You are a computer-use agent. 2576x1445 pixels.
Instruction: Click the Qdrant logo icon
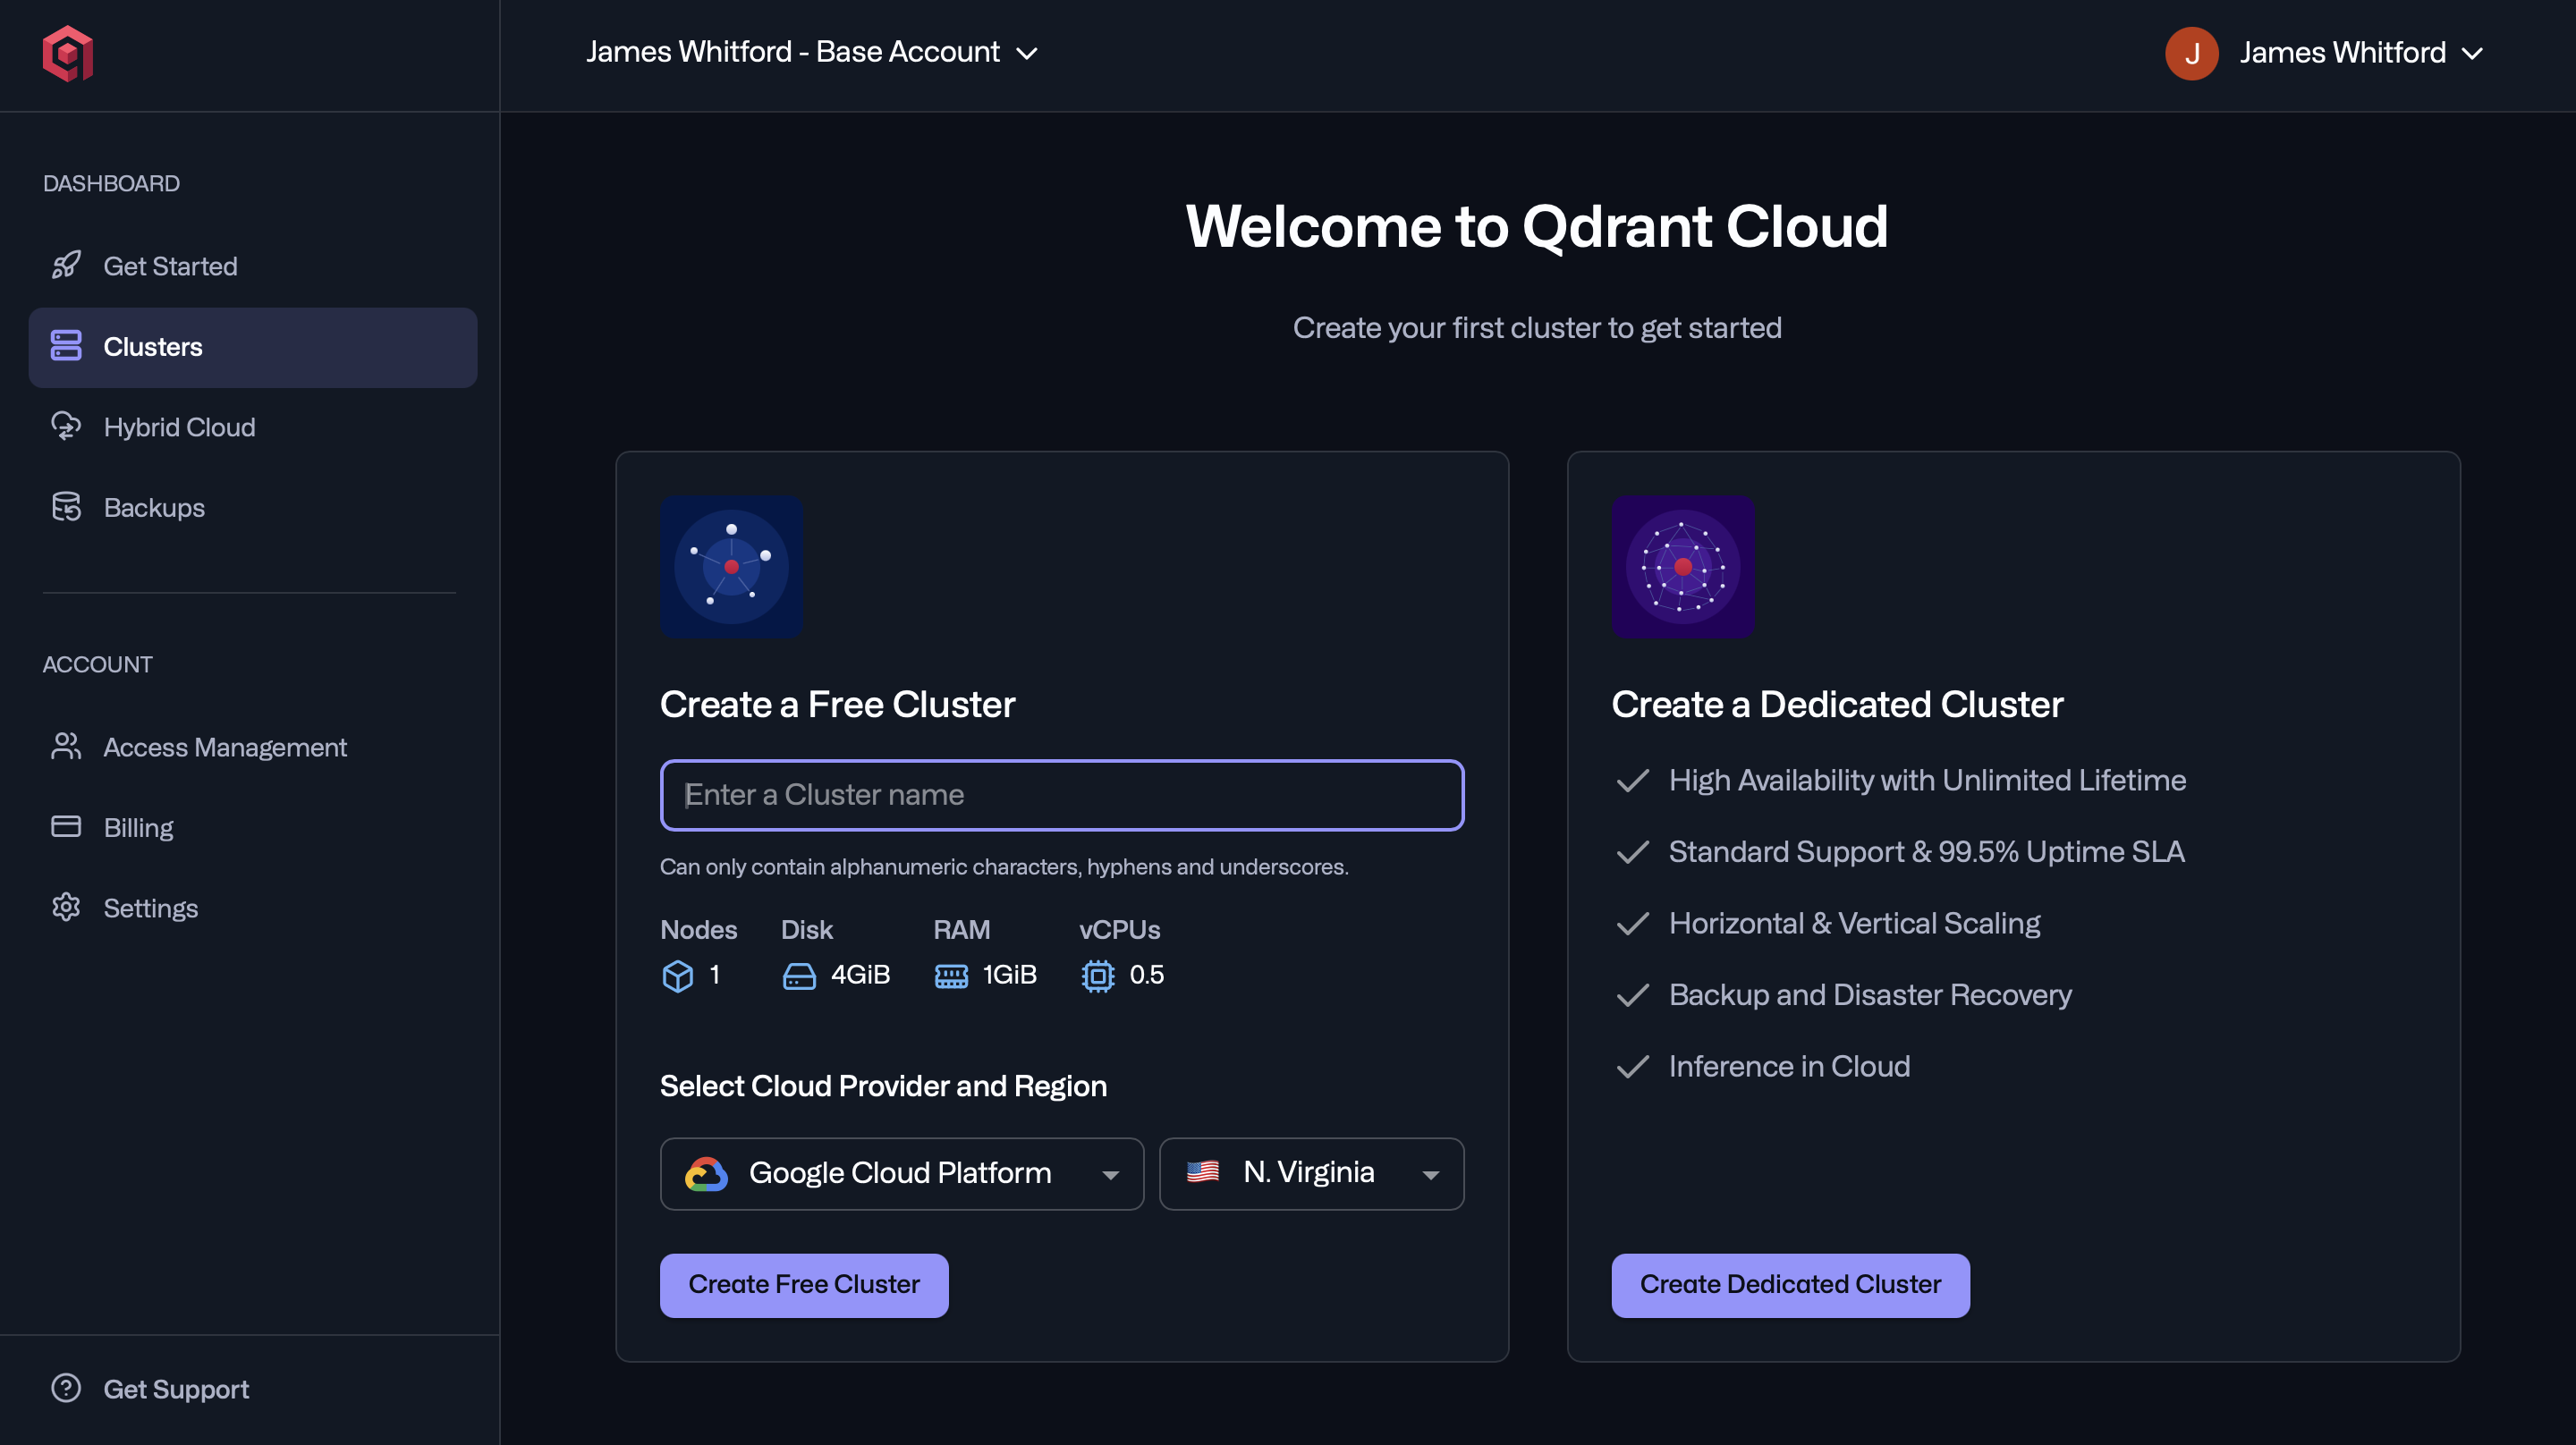(66, 54)
